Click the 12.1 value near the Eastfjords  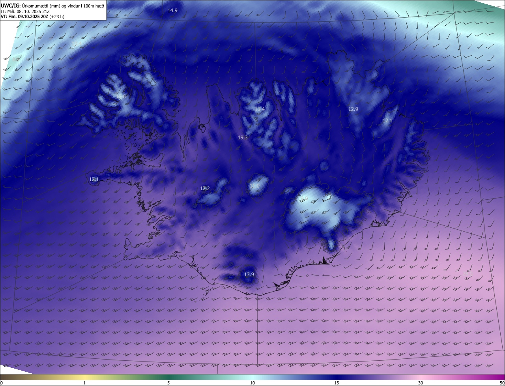click(387, 120)
